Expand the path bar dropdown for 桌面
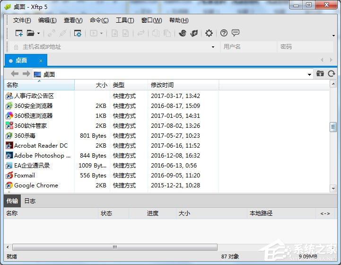 coord(310,74)
